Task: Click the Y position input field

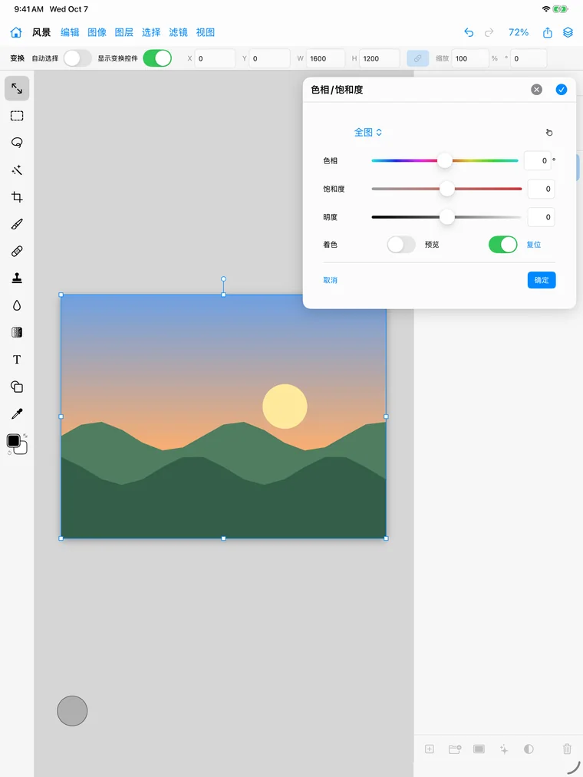Action: pos(270,58)
